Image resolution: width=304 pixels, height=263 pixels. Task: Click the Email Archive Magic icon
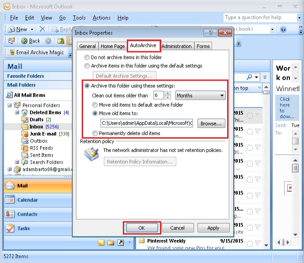pyautogui.click(x=12, y=52)
